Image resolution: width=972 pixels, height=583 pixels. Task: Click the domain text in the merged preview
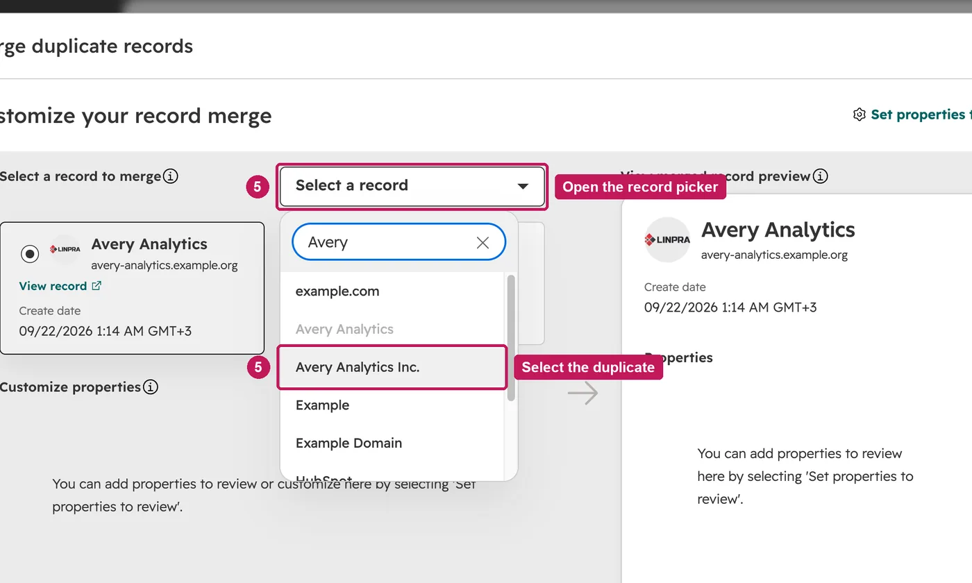pyautogui.click(x=775, y=255)
